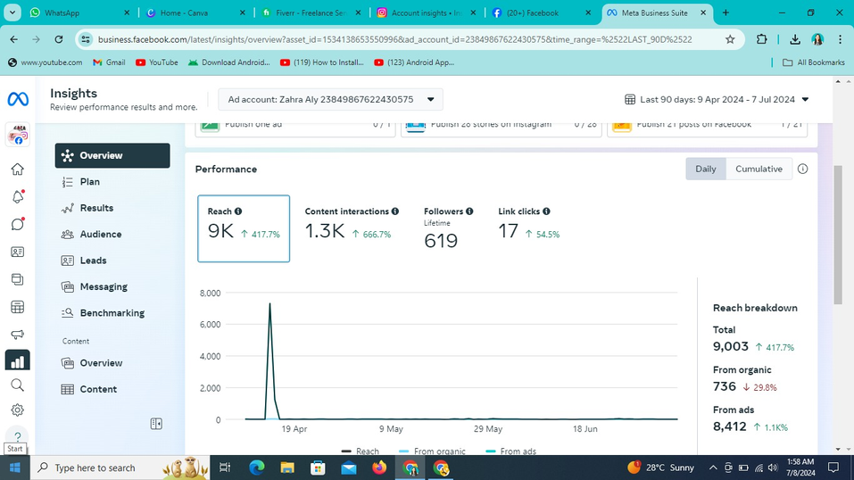
Task: Open the Meta logo home icon
Action: (x=18, y=99)
